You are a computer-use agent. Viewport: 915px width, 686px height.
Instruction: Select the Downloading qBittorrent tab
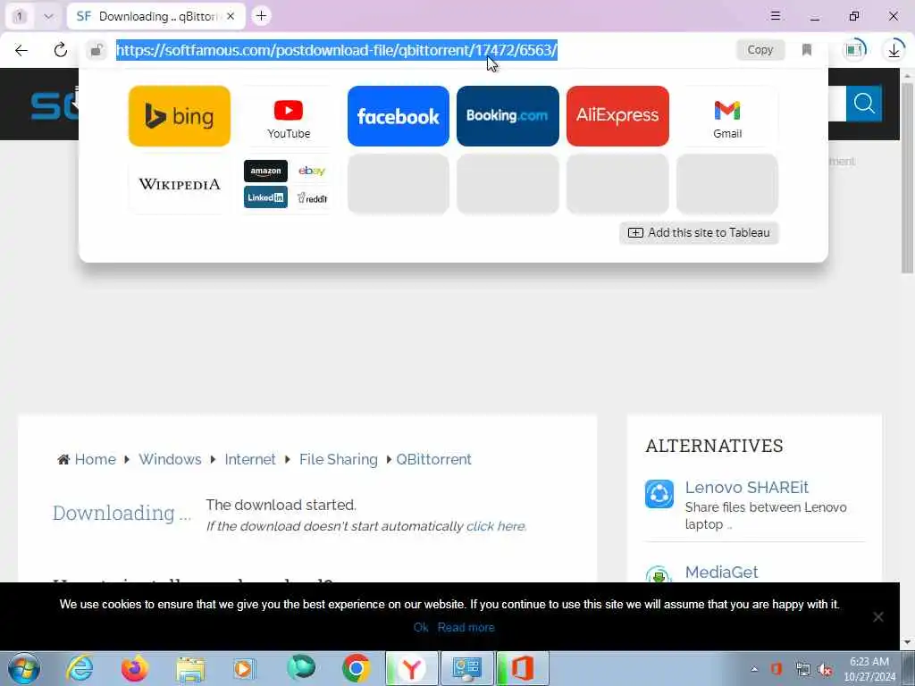point(155,16)
